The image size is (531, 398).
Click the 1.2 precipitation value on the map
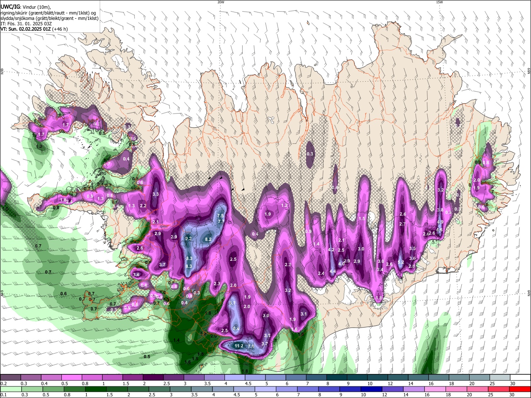[x=285, y=206]
